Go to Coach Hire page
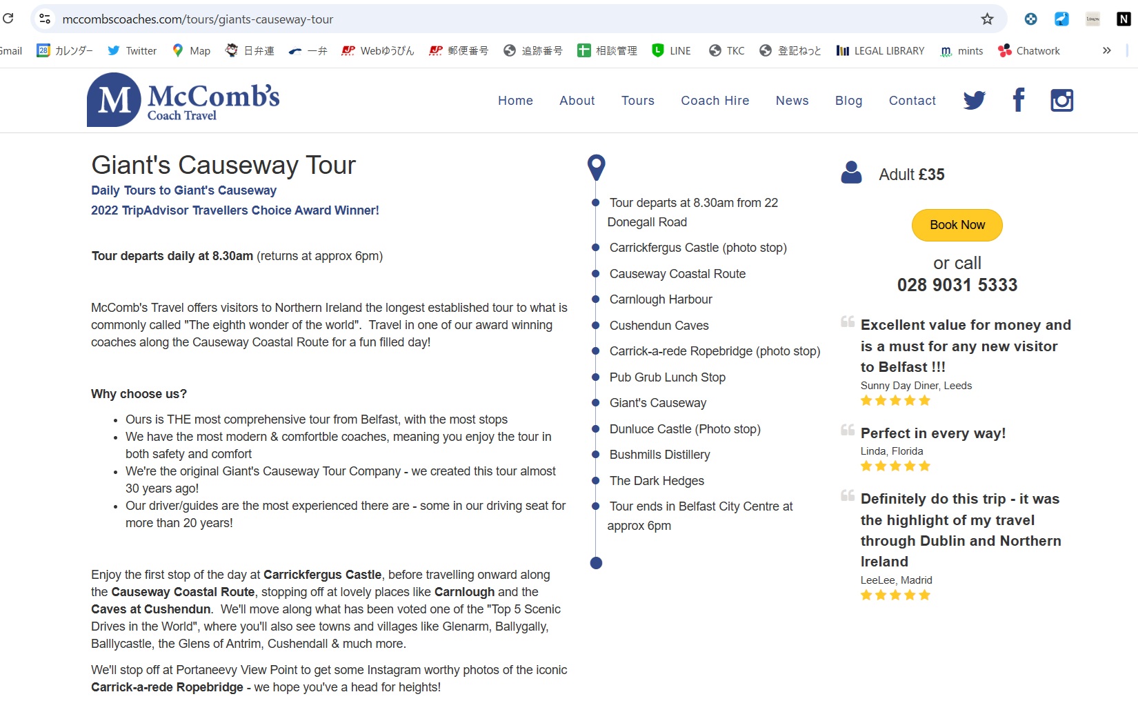Image resolution: width=1138 pixels, height=701 pixels. pos(715,101)
